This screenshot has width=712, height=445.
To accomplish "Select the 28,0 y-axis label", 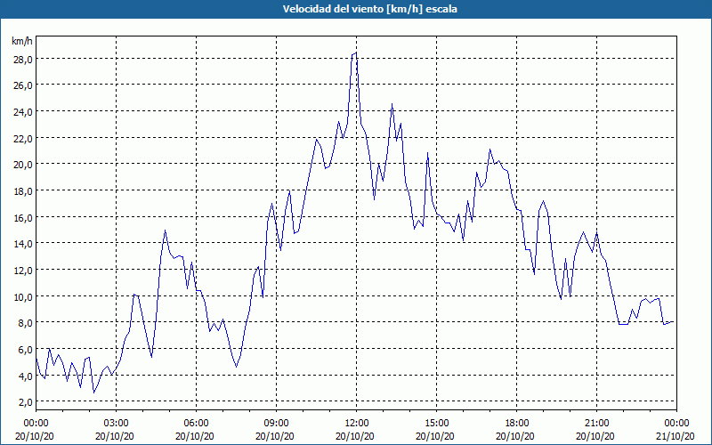I will tap(21, 59).
